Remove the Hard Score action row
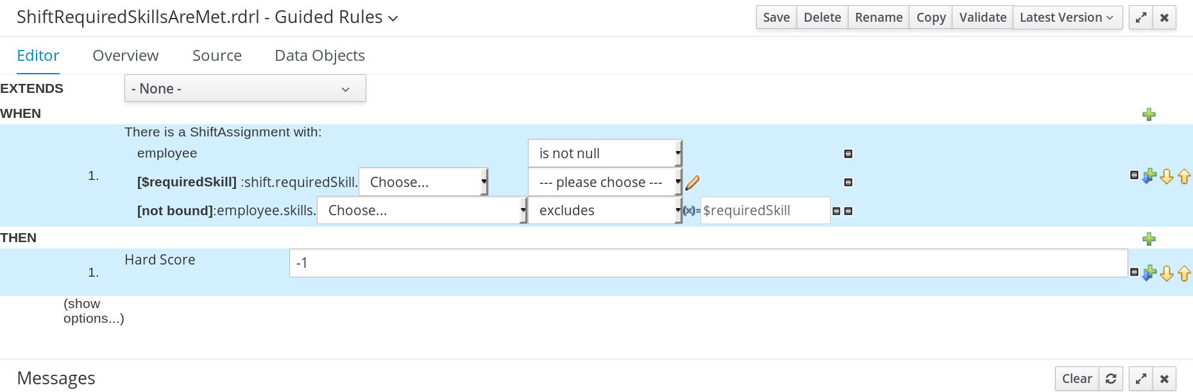Image resolution: width=1193 pixels, height=392 pixels. click(1134, 272)
